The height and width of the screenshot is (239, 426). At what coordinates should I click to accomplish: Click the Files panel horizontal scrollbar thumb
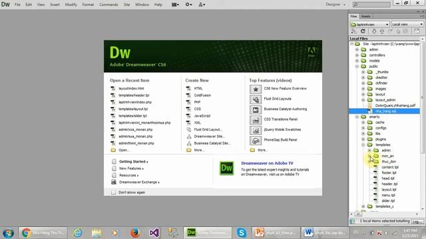pyautogui.click(x=358, y=214)
